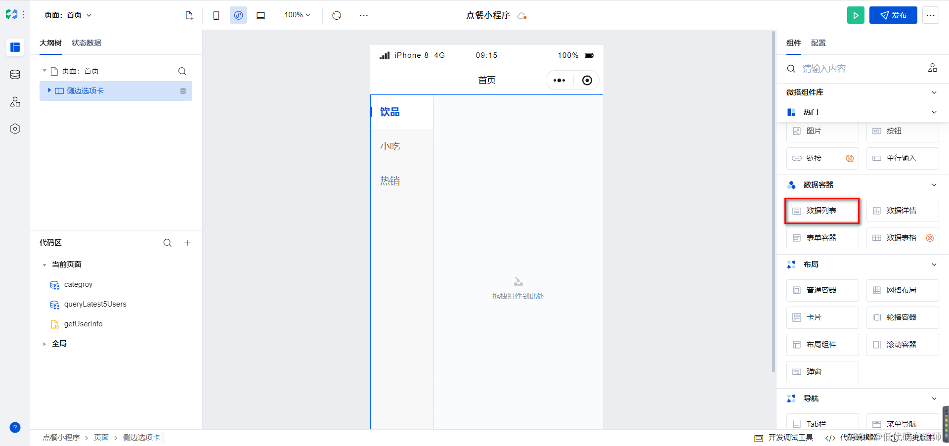The width and height of the screenshot is (949, 446).
Task: Switch to desktop PC preview mode
Action: point(260,15)
